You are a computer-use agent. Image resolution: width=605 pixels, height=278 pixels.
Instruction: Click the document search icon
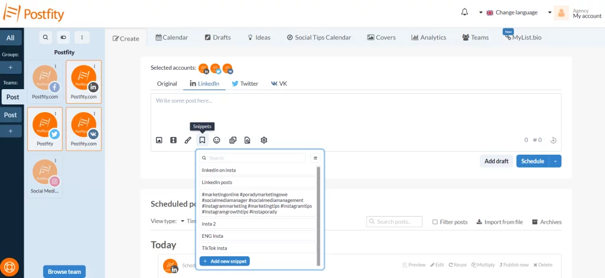pos(248,140)
